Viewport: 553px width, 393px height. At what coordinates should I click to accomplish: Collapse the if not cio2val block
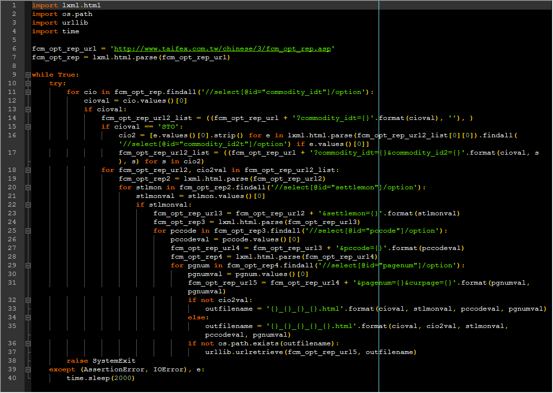tap(28, 301)
